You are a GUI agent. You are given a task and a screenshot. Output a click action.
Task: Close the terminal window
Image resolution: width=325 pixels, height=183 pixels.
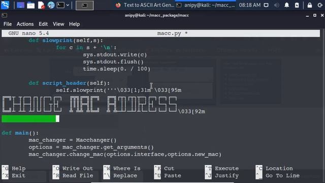tap(322, 15)
